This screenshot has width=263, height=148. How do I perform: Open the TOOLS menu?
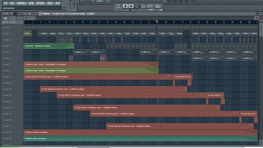50,3
